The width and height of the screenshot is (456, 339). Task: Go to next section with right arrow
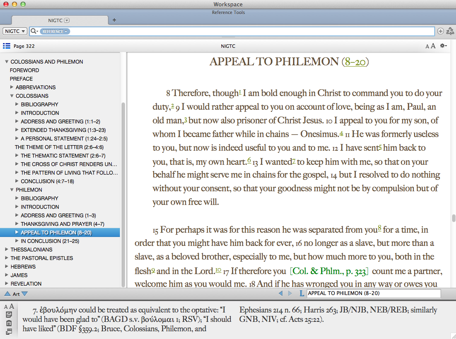290,293
